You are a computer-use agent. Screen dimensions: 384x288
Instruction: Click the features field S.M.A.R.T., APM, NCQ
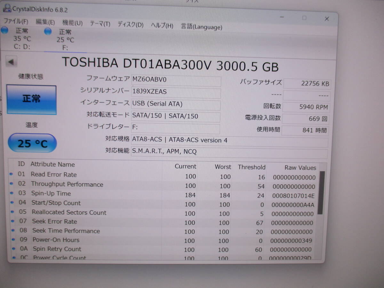pyautogui.click(x=229, y=152)
